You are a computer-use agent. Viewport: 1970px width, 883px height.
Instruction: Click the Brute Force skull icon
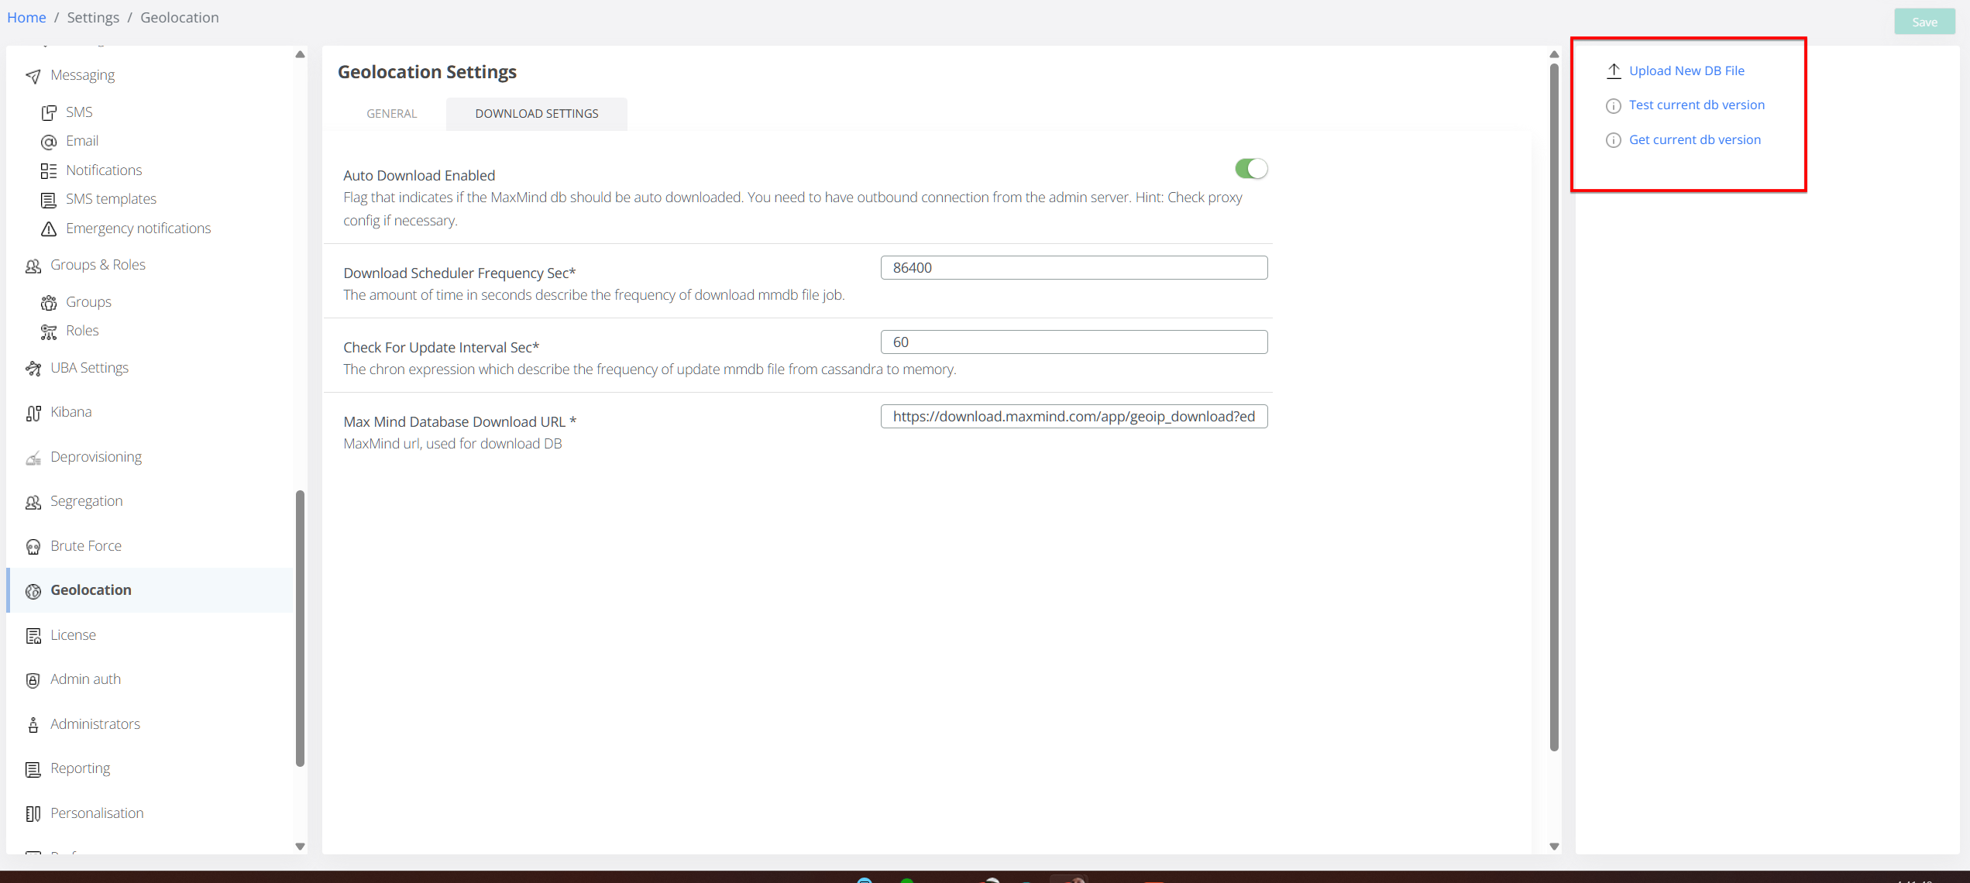point(33,547)
